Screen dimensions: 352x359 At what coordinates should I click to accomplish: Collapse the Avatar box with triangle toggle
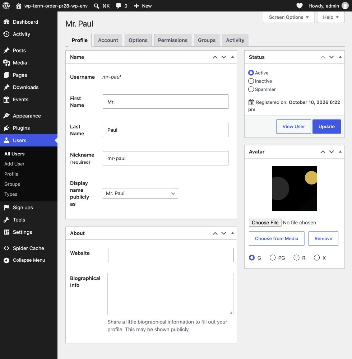coord(340,152)
